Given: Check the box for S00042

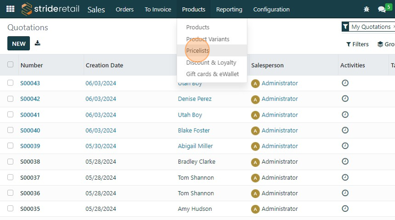Looking at the screenshot, I should pos(11,99).
